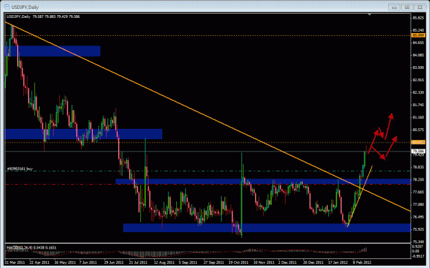Select the short orange ascending trendline

[360, 196]
